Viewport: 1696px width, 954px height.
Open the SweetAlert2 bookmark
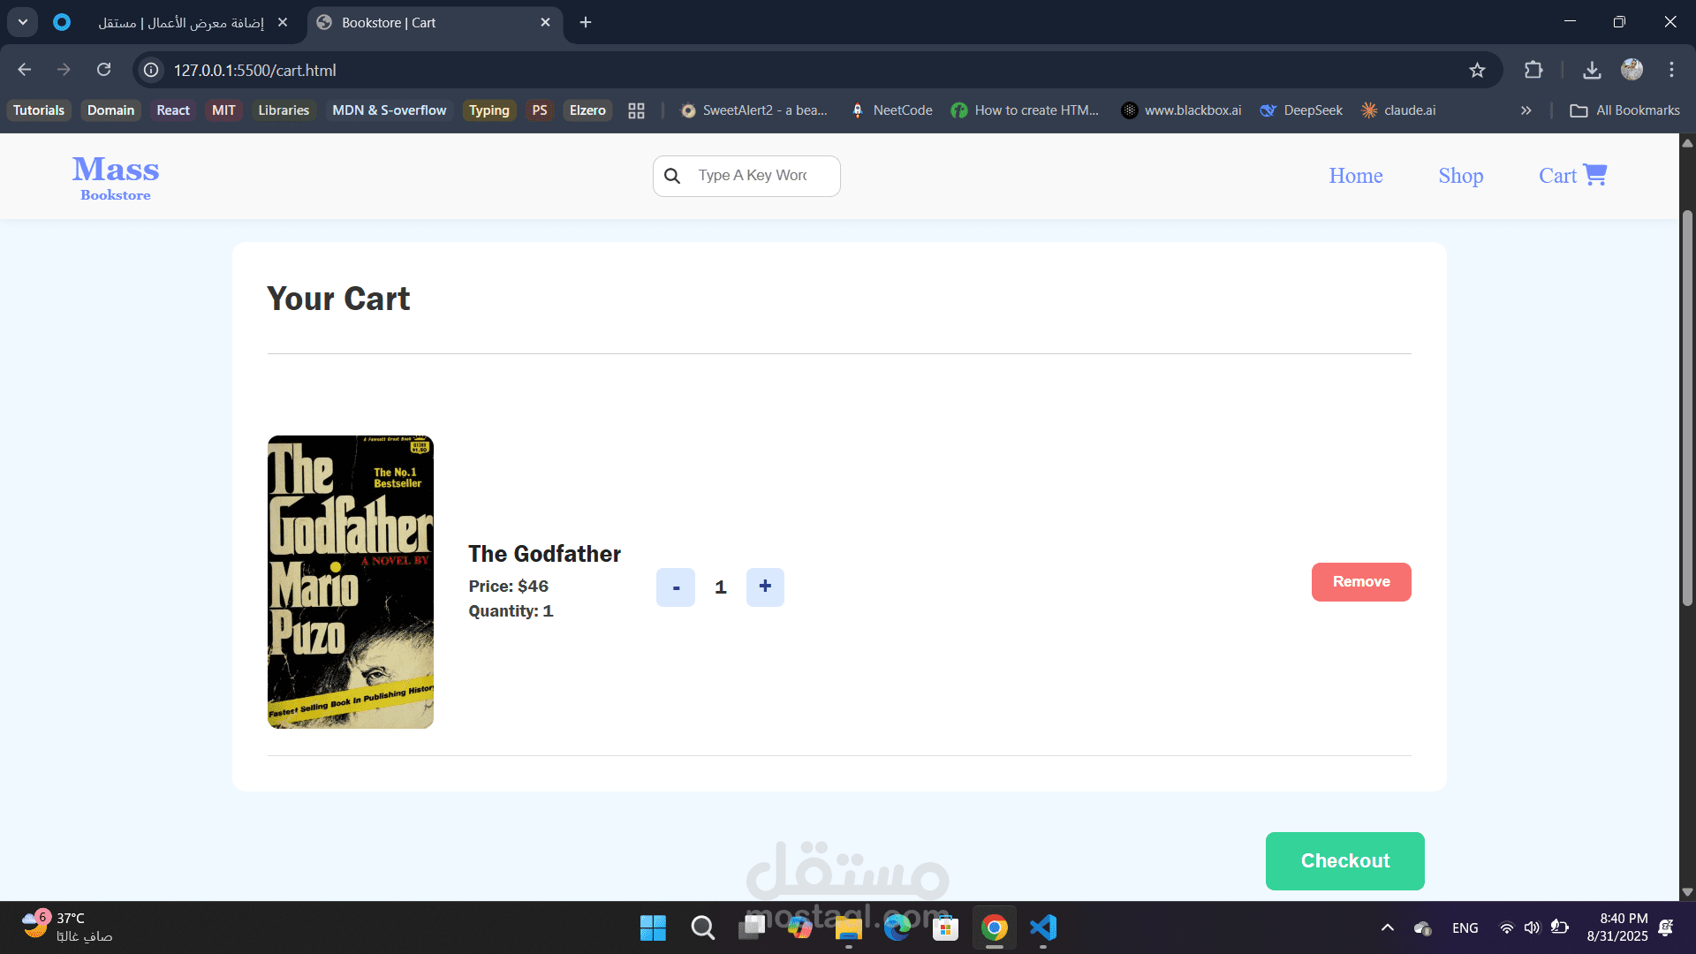coord(754,110)
